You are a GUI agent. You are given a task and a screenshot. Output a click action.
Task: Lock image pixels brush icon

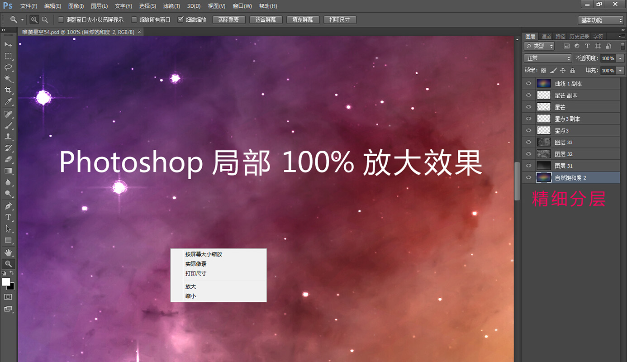click(553, 71)
